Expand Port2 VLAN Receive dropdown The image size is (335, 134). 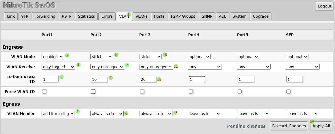pyautogui.click(x=107, y=67)
